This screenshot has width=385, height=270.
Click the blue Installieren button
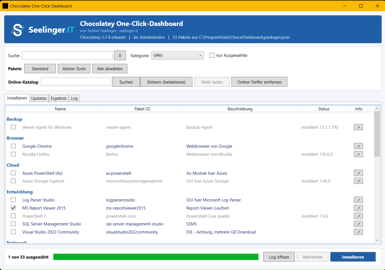[x=353, y=257]
